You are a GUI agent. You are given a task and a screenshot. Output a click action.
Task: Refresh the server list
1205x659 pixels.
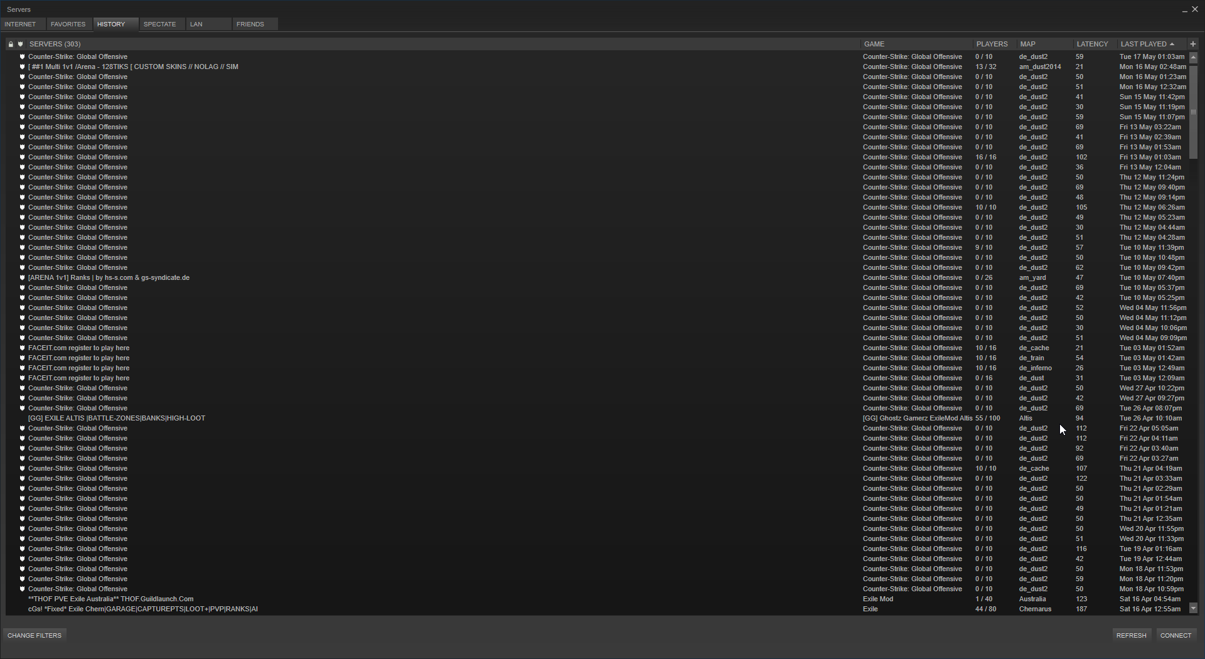(x=1131, y=635)
